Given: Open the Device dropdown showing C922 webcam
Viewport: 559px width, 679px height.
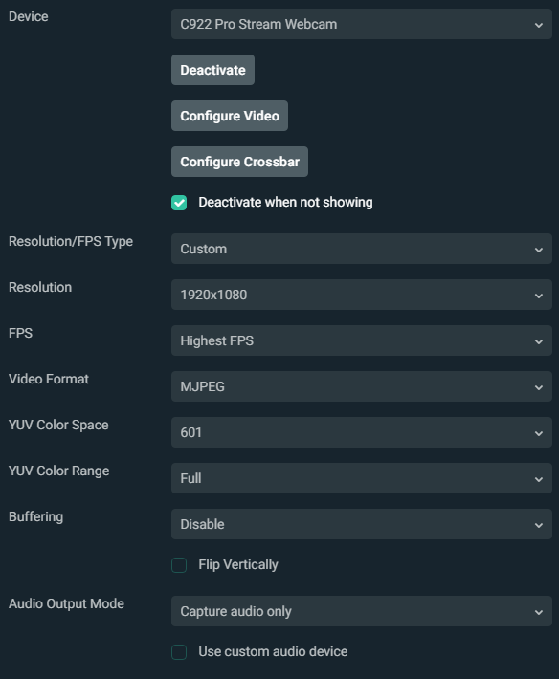Looking at the screenshot, I should 362,24.
